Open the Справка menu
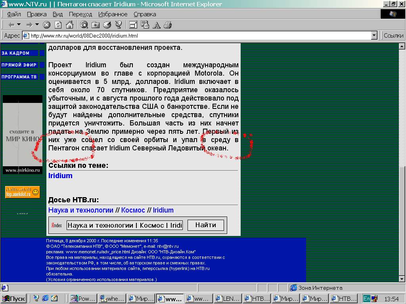This screenshot has width=406, height=304. coord(145,14)
